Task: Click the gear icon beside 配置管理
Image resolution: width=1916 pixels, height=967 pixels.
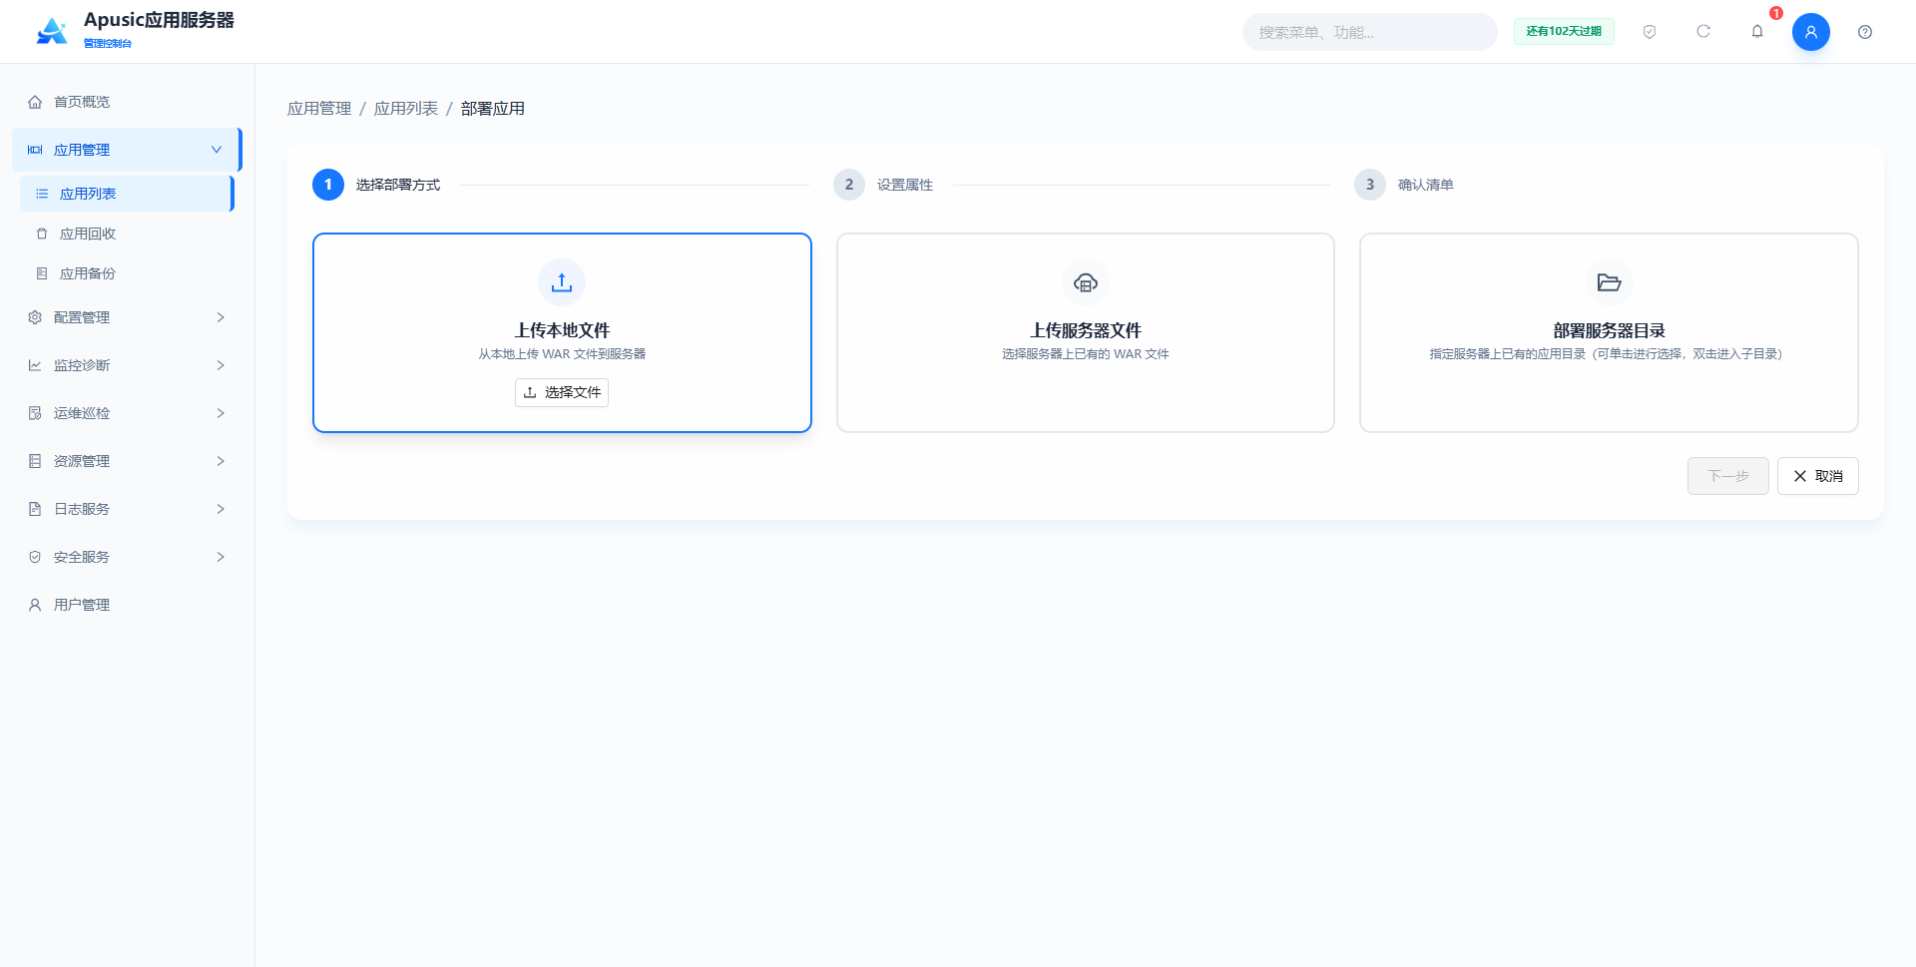Action: coord(35,317)
